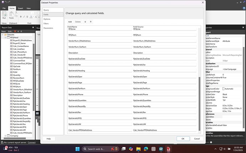Click the fields list vertical scrollbar thumb

tap(199, 104)
